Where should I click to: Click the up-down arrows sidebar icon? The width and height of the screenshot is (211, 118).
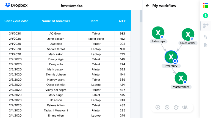tap(206, 36)
